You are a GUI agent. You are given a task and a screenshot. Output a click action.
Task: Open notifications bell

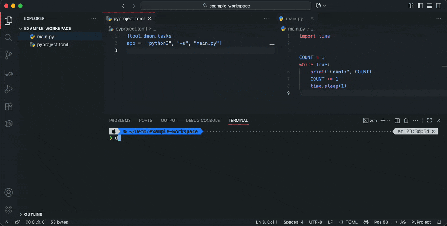point(439,222)
